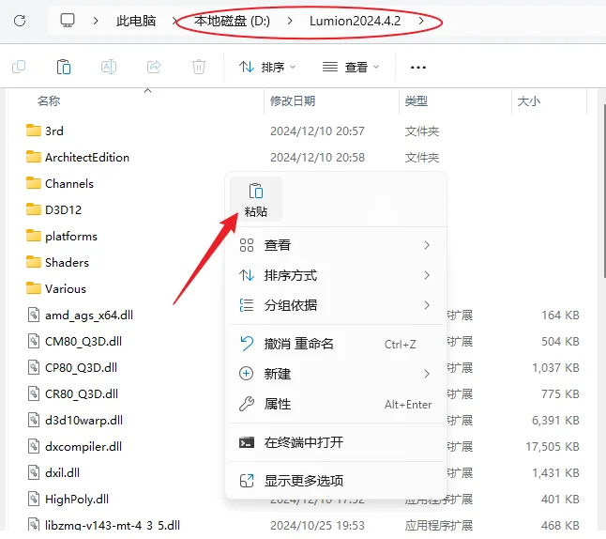Click the paste clipboard toolbar icon
Screen dimensions: 606x539
[64, 67]
